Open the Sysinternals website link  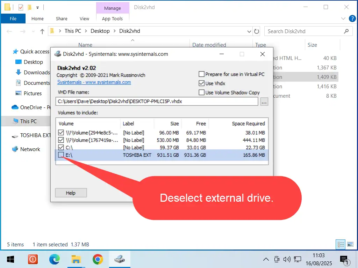click(x=94, y=82)
